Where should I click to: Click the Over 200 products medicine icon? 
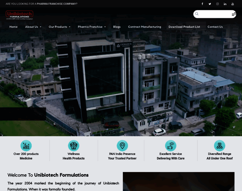pos(26,145)
